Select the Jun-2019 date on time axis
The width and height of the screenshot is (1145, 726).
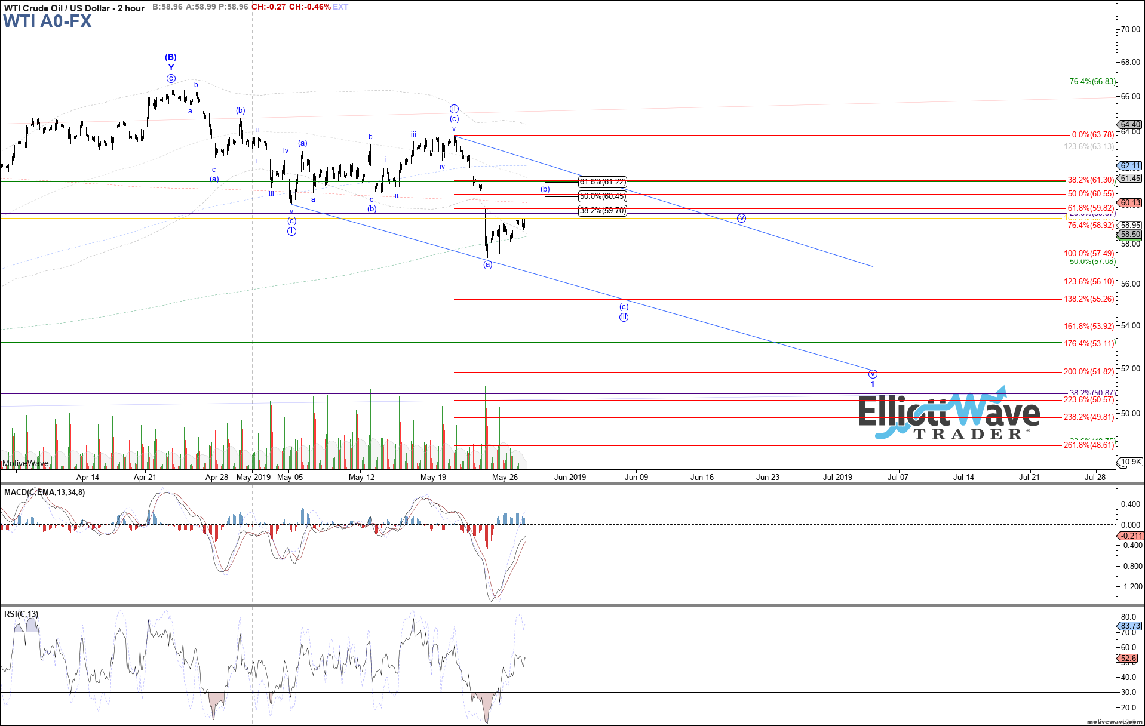point(570,477)
